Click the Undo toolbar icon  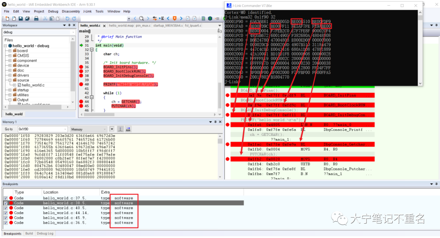click(67, 18)
